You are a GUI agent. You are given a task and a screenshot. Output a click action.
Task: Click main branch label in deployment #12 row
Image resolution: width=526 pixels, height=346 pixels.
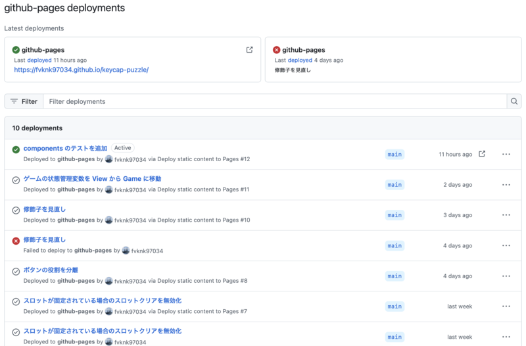point(394,155)
